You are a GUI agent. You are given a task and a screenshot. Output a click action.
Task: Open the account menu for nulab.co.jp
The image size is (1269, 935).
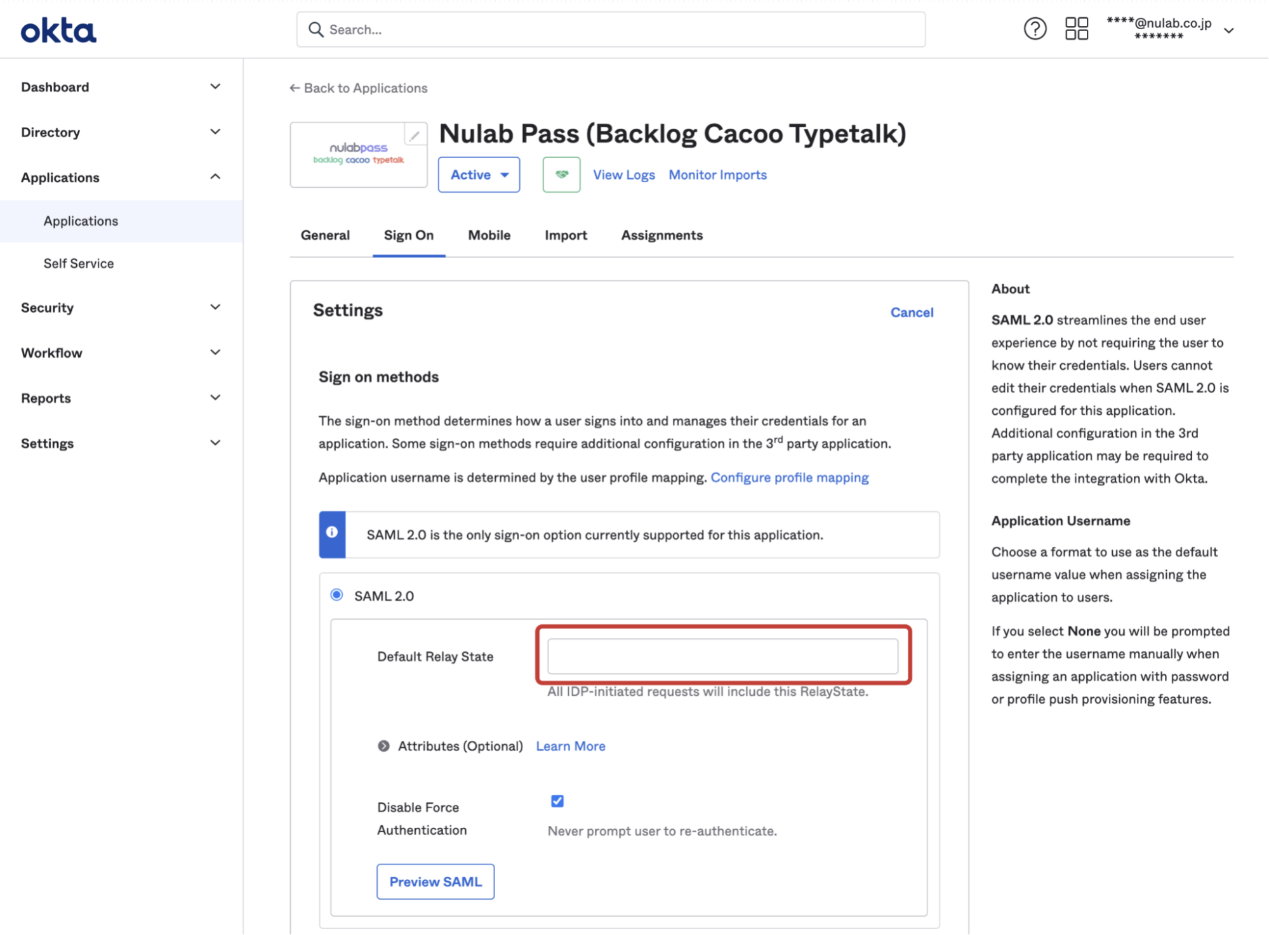click(1169, 29)
